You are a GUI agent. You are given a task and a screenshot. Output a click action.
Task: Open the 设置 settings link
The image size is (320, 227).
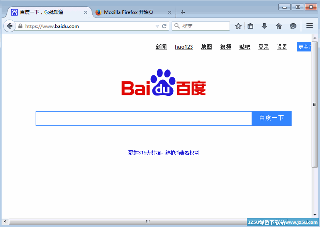pyautogui.click(x=282, y=47)
